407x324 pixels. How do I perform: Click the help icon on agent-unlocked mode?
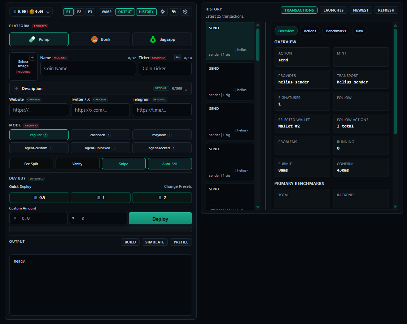coord(114,148)
